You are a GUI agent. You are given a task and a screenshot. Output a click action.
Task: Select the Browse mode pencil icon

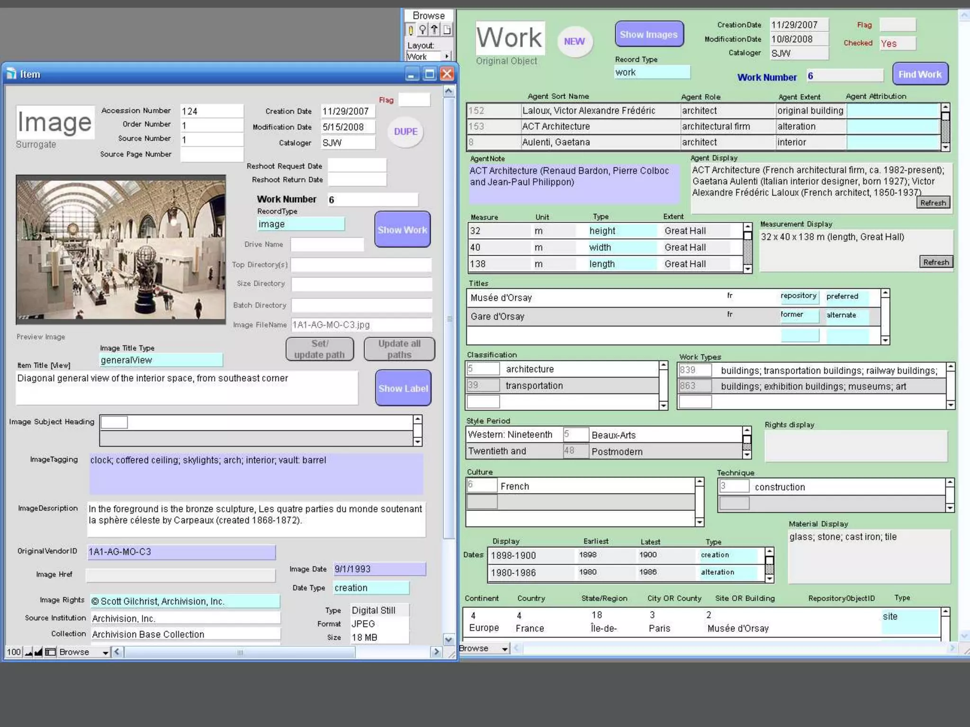click(x=411, y=30)
